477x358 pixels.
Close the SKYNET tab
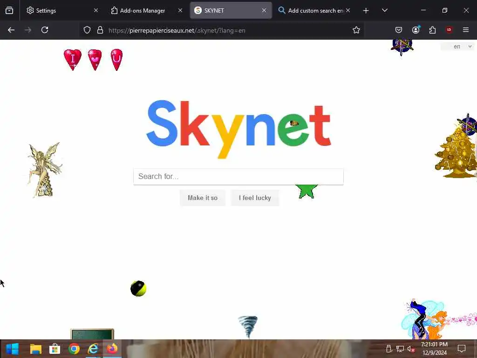click(264, 10)
